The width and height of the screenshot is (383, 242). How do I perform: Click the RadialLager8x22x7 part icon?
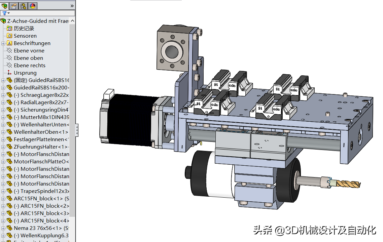[9, 102]
